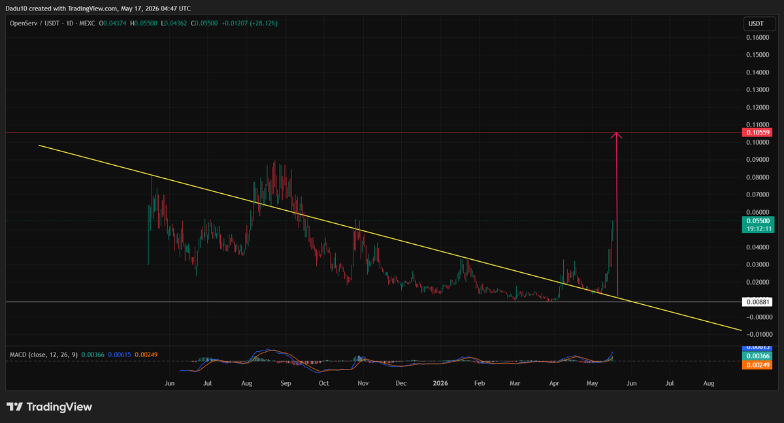The width and height of the screenshot is (784, 423).
Task: Click the 0.13000 price axis label
Action: [758, 90]
